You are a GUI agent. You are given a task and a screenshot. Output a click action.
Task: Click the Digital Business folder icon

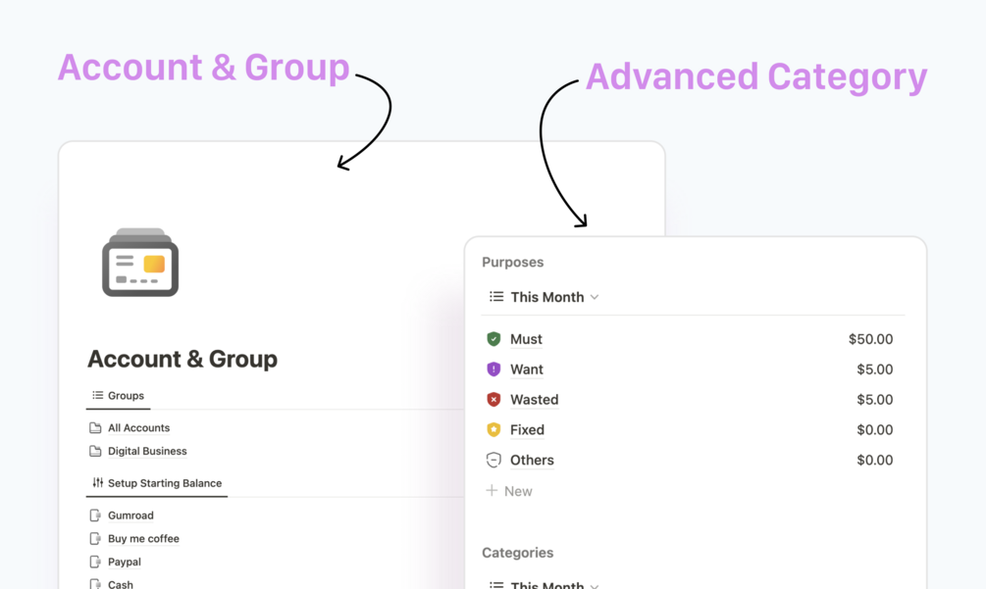click(x=95, y=452)
